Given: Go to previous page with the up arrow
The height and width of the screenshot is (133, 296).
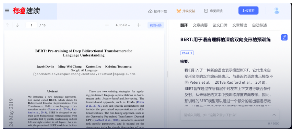Looking at the screenshot, I should [x=7, y=25].
